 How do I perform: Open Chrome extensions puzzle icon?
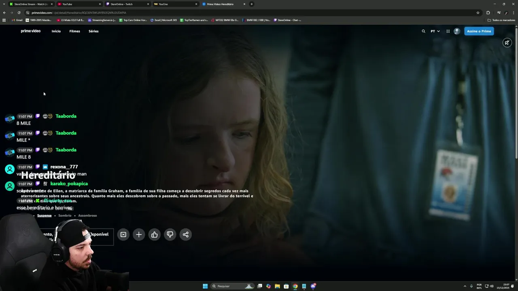tap(488, 13)
